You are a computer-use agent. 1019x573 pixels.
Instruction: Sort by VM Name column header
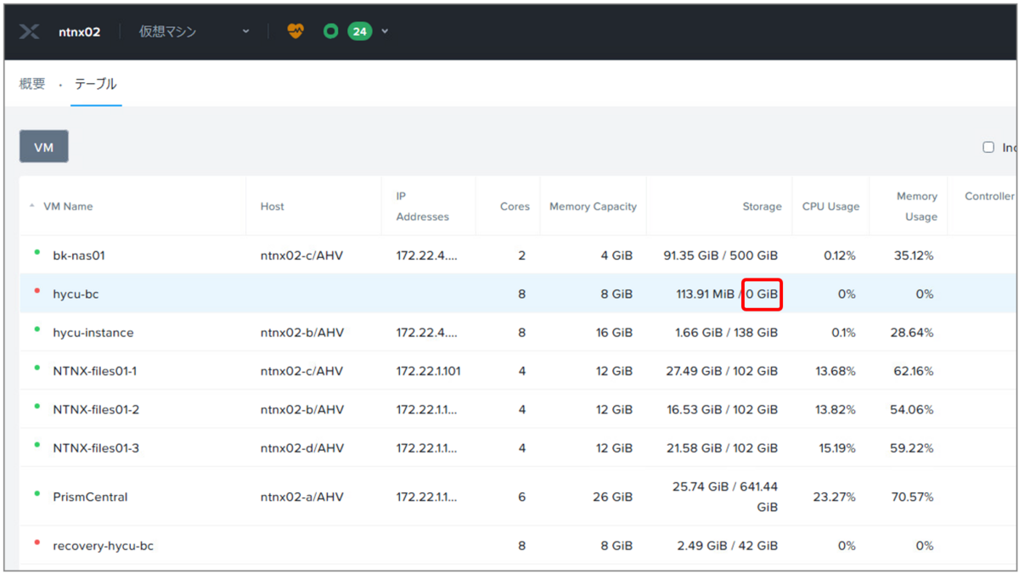pyautogui.click(x=68, y=206)
